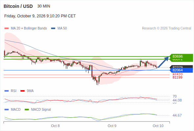Click the RSI legend label
The height and width of the screenshot is (131, 194).
tap(13, 91)
